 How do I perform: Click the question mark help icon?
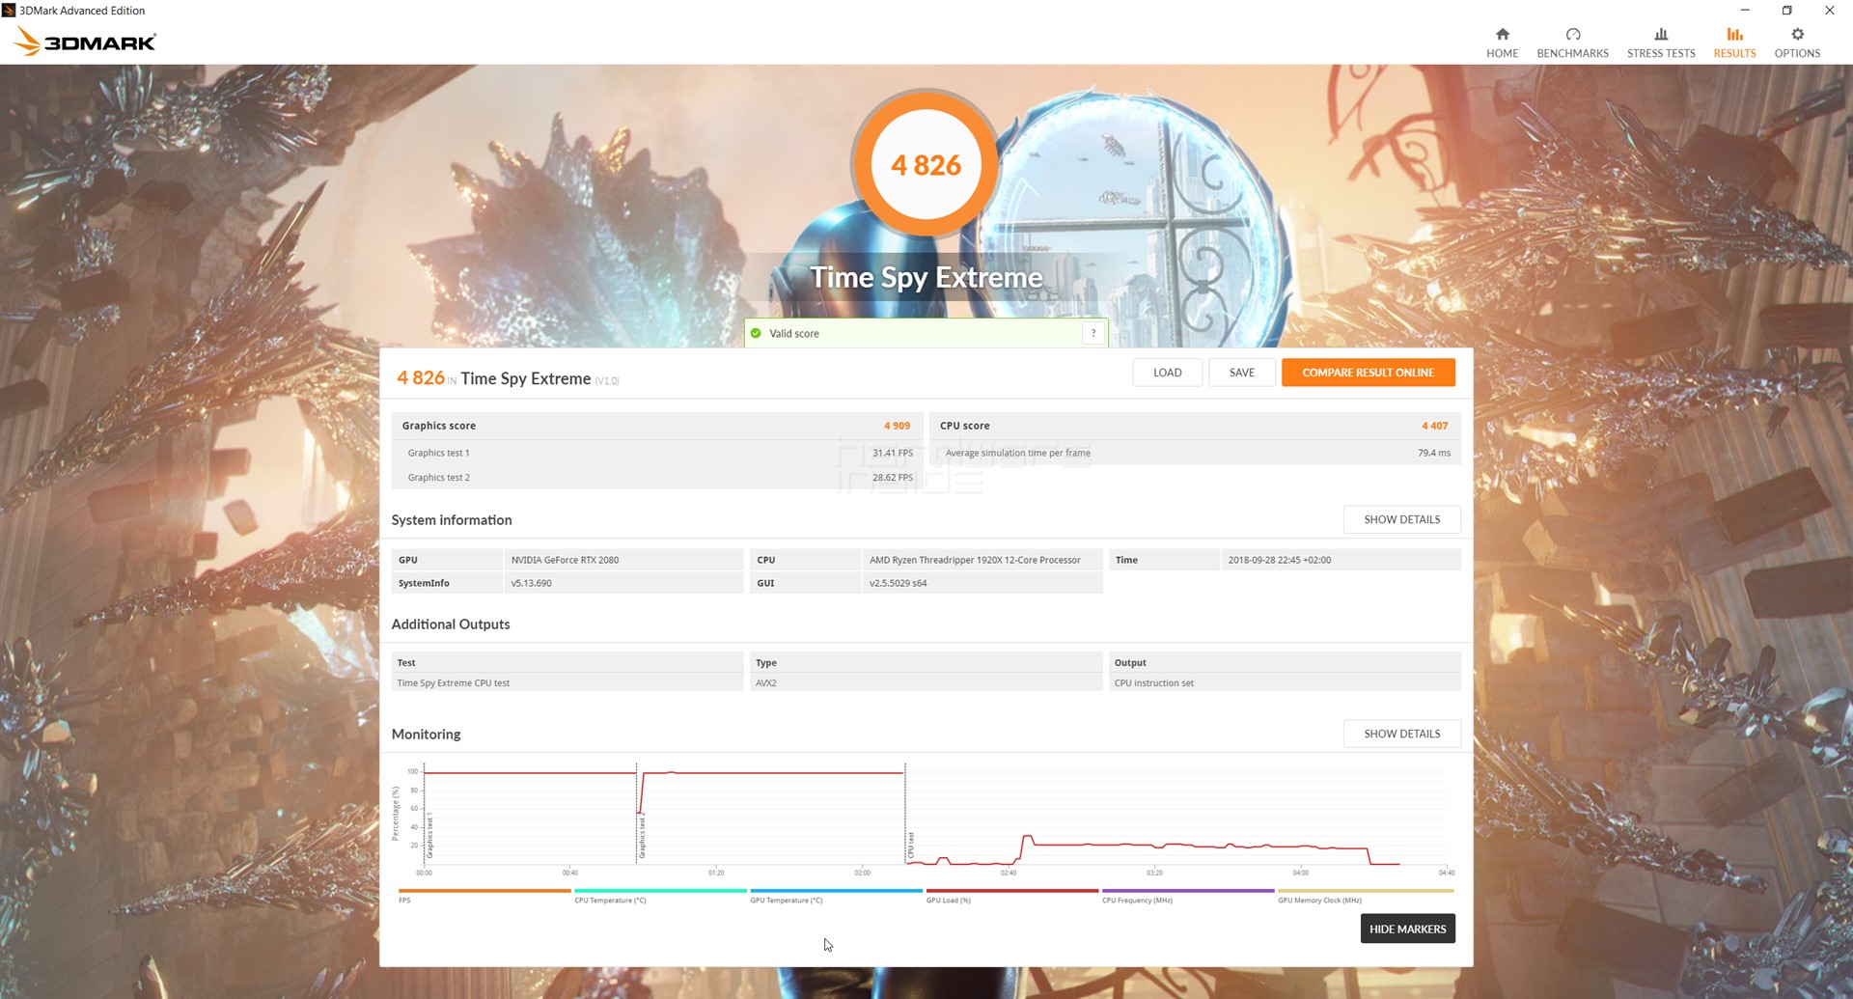coord(1093,333)
